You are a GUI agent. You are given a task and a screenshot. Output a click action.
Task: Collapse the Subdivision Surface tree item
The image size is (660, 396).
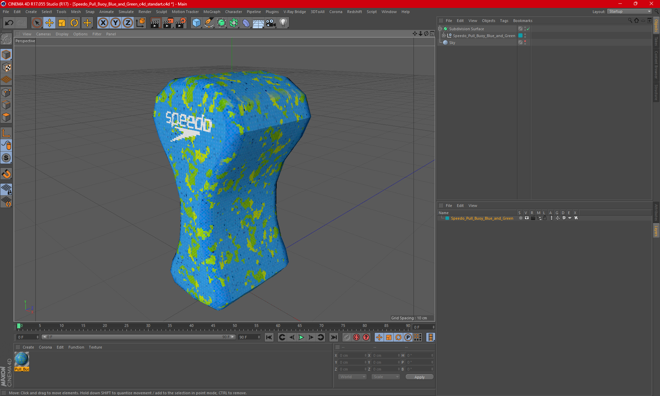pyautogui.click(x=440, y=29)
